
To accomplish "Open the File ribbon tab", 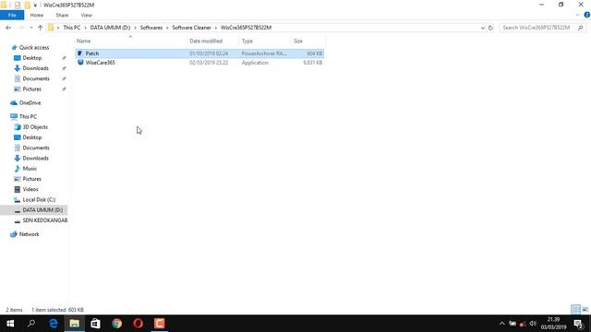I will (12, 15).
